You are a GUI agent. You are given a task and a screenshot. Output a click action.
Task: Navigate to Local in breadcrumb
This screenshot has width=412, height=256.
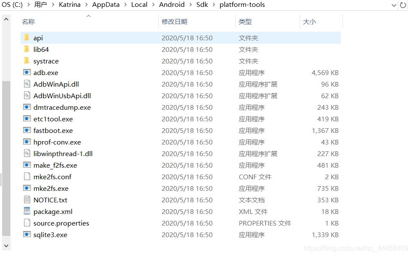pyautogui.click(x=139, y=5)
